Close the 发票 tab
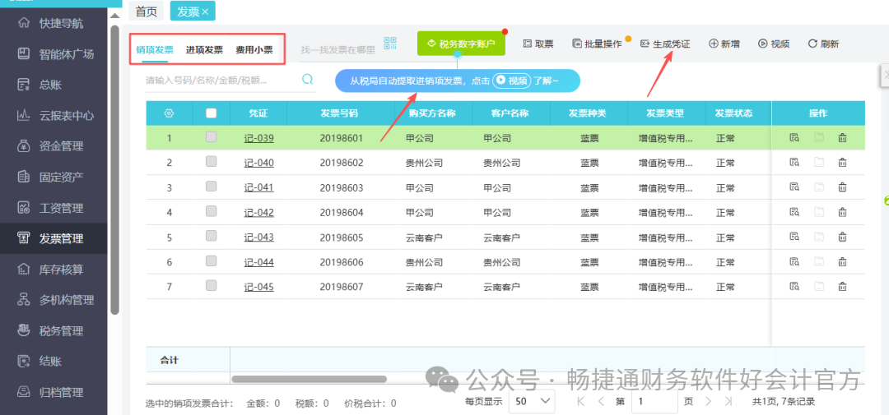Viewport: 889px width, 415px height. (205, 12)
